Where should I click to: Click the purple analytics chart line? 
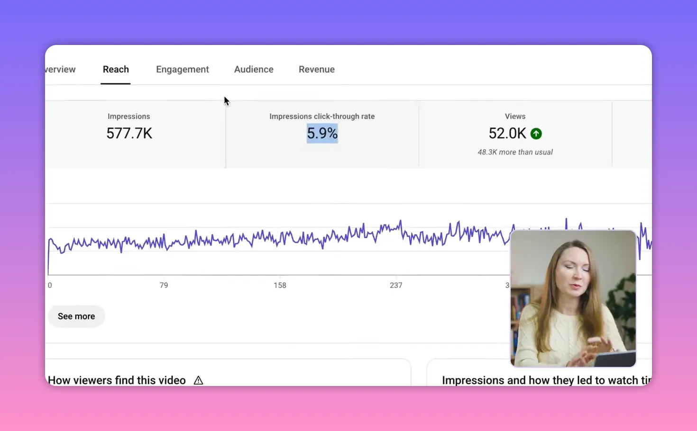284,242
